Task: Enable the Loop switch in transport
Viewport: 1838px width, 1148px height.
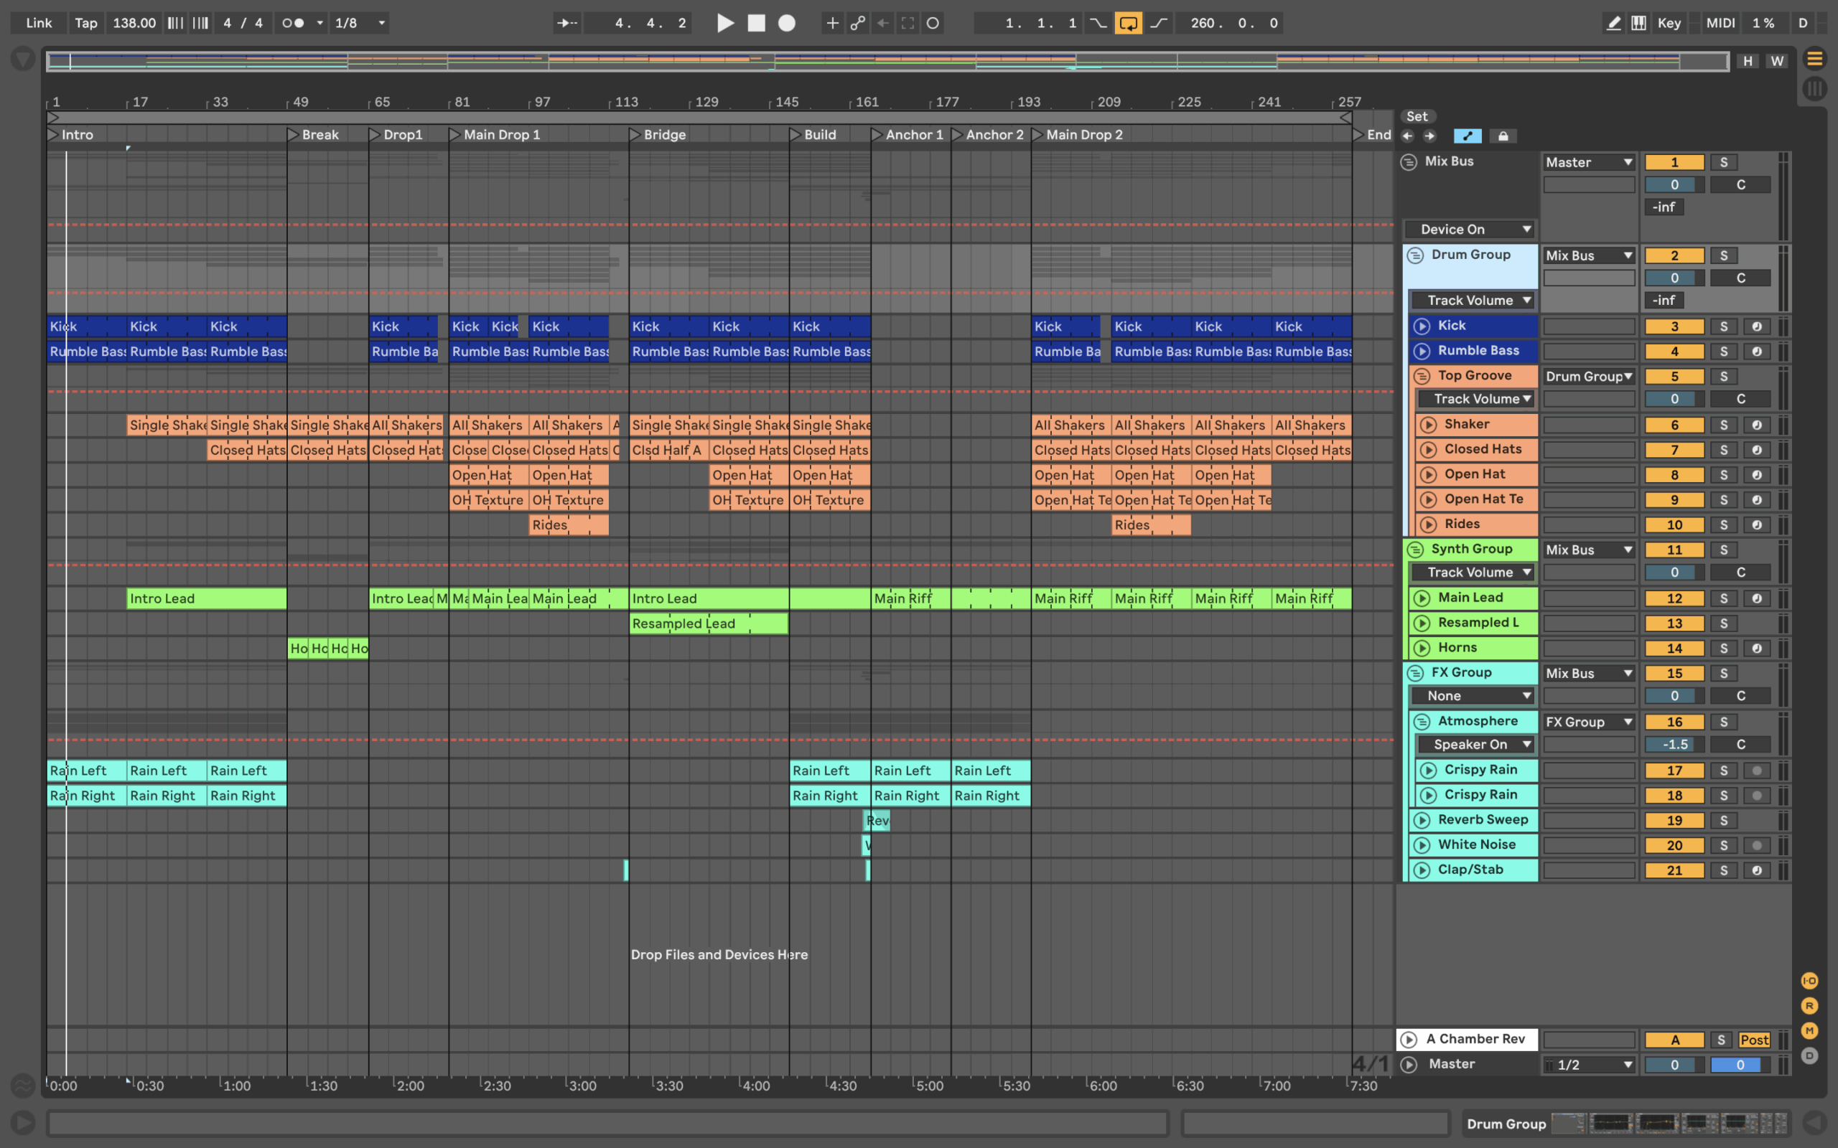Action: (x=1128, y=23)
